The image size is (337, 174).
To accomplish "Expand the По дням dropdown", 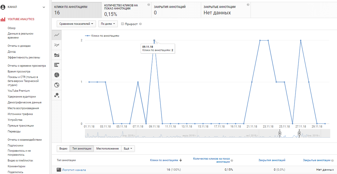I will (x=108, y=24).
